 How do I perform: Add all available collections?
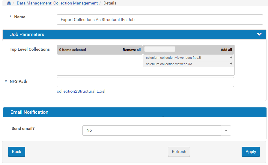tap(226, 50)
